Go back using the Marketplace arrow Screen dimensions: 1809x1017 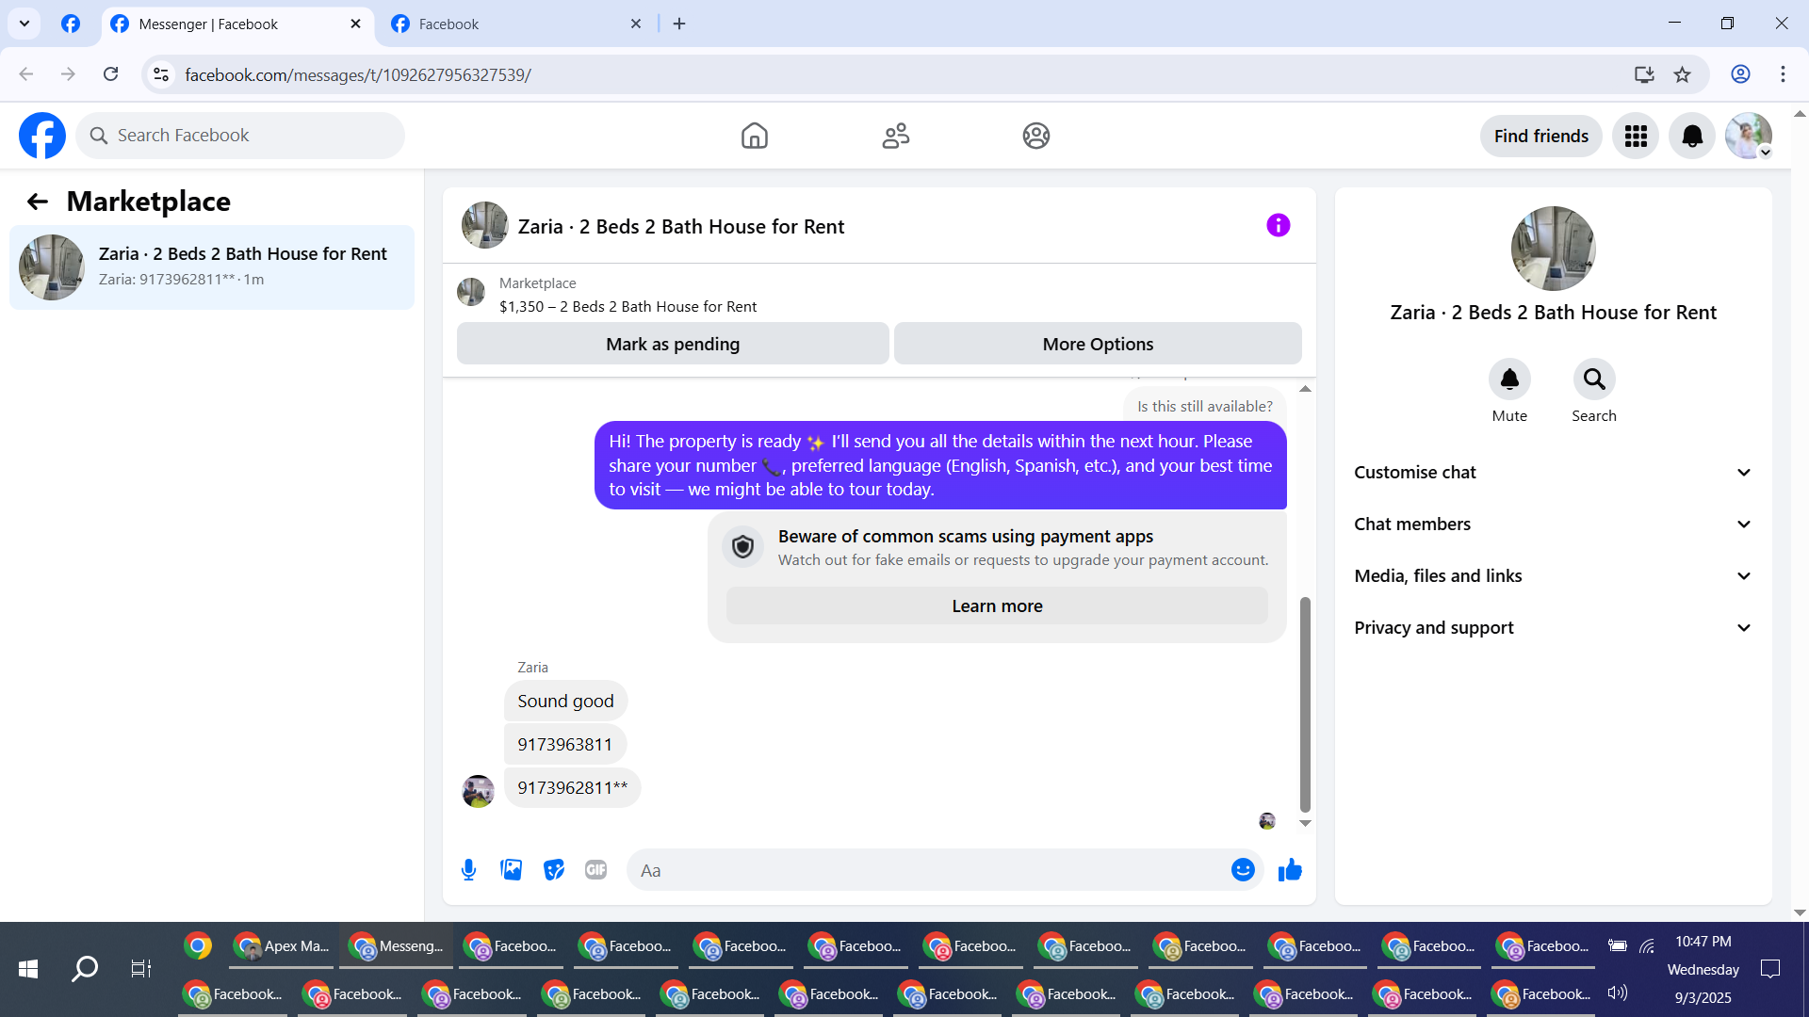click(37, 202)
